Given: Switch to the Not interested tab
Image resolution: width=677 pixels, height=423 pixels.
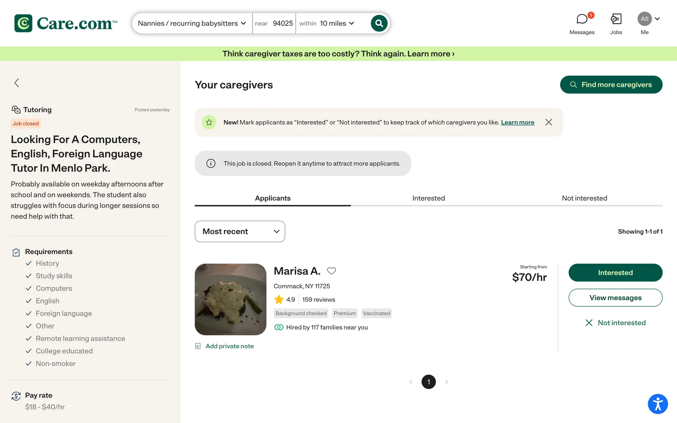Looking at the screenshot, I should pyautogui.click(x=584, y=198).
